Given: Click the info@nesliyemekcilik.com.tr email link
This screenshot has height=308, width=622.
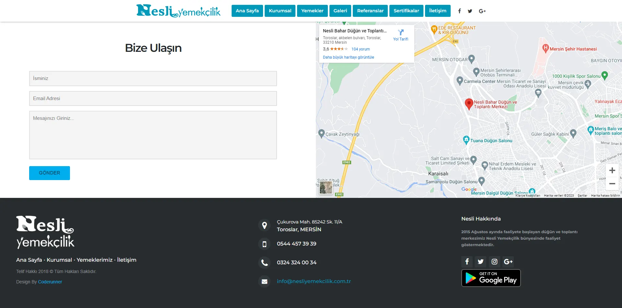Looking at the screenshot, I should tap(314, 281).
